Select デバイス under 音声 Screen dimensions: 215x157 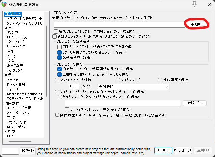pyautogui.click(x=13, y=33)
